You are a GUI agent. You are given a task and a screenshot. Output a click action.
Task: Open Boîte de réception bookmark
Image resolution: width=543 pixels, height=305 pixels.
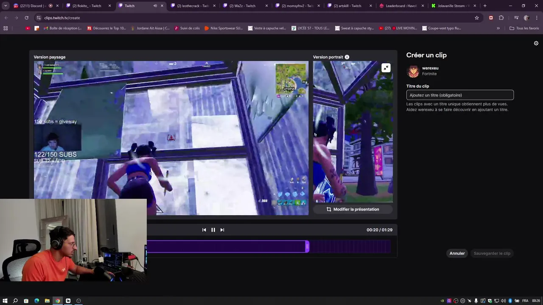pyautogui.click(x=62, y=28)
